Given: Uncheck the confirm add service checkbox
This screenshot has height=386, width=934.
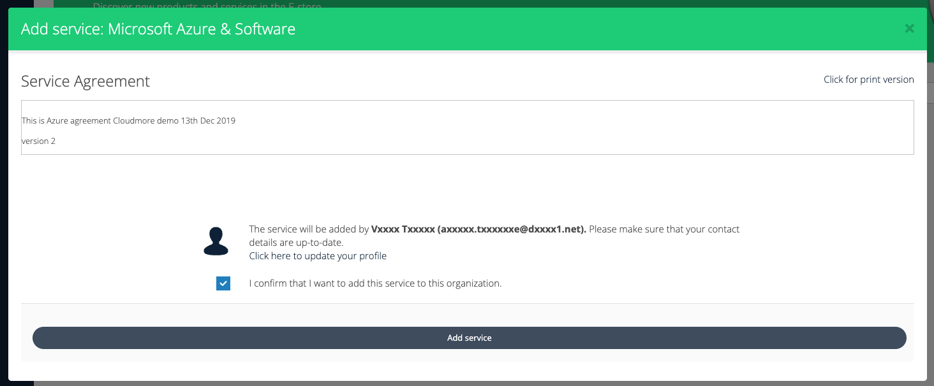Looking at the screenshot, I should coord(223,283).
